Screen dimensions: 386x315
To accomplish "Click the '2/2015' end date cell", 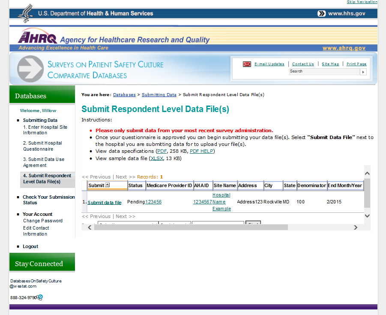I will 334,202.
